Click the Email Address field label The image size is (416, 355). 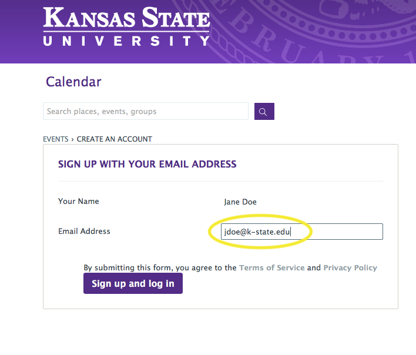click(84, 232)
